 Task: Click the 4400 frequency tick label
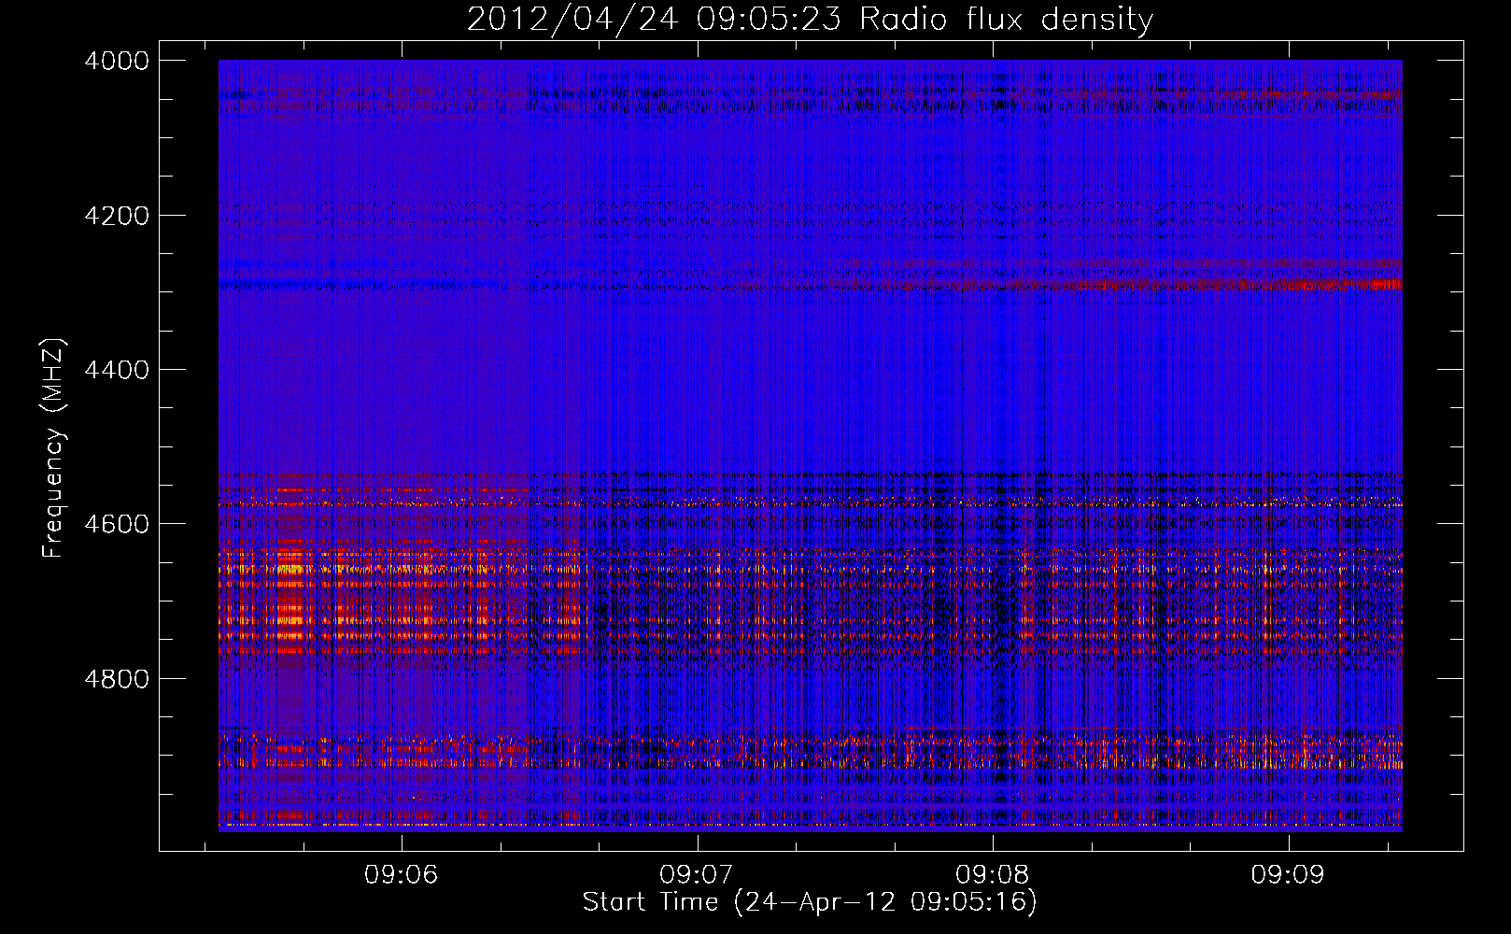117,370
